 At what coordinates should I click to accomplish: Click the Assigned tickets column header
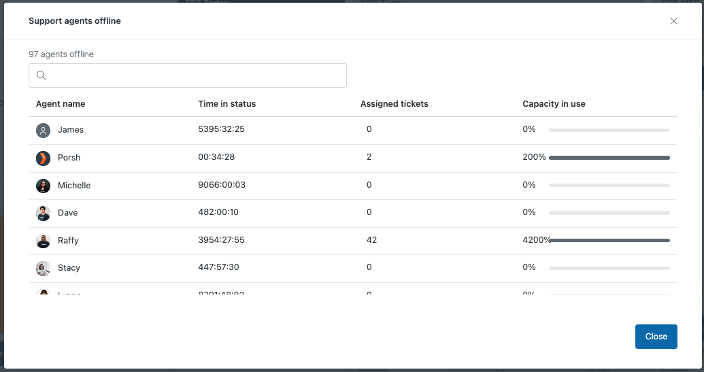pos(394,104)
